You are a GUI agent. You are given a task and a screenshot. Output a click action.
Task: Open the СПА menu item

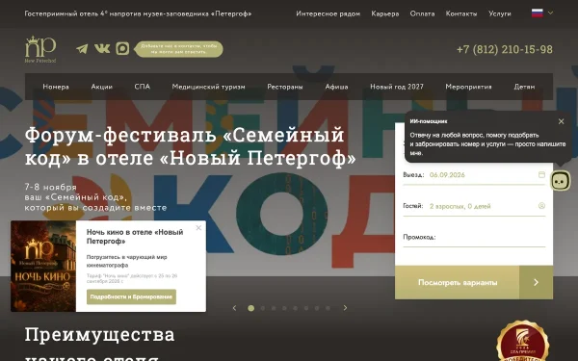click(x=142, y=87)
